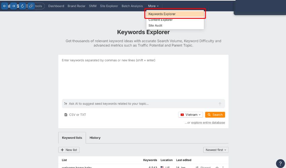The height and width of the screenshot is (168, 286).
Task: Open Dashboard in top navigation
Action: 56,6
